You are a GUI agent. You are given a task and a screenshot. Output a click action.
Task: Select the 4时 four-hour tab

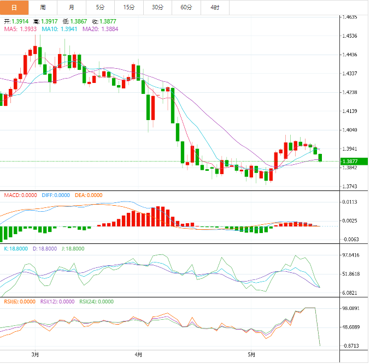tap(215, 8)
